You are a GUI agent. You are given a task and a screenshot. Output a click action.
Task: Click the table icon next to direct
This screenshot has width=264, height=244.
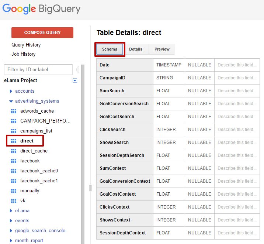click(14, 141)
